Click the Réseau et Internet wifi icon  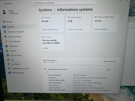click(x=5, y=37)
